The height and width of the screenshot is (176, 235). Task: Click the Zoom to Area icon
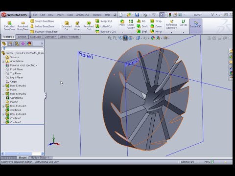tap(115, 38)
